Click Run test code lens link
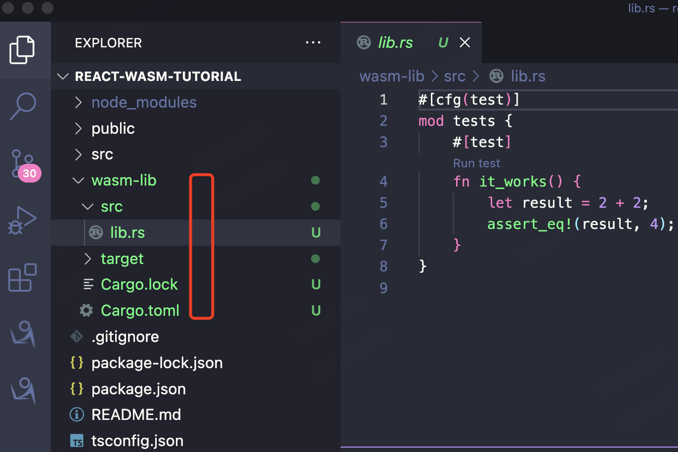 pyautogui.click(x=476, y=163)
